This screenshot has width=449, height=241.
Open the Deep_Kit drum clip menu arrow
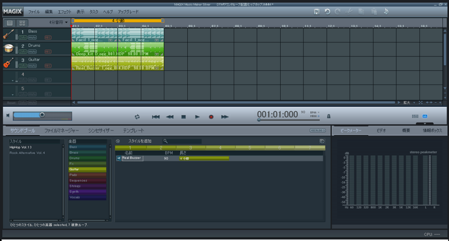click(157, 54)
